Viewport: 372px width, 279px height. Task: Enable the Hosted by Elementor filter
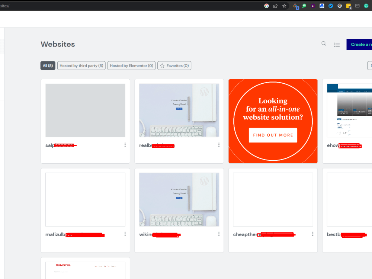pos(131,65)
